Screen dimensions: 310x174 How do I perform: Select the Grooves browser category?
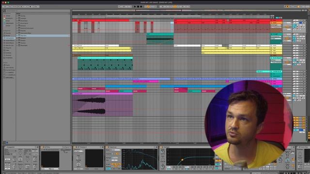coord(9,55)
